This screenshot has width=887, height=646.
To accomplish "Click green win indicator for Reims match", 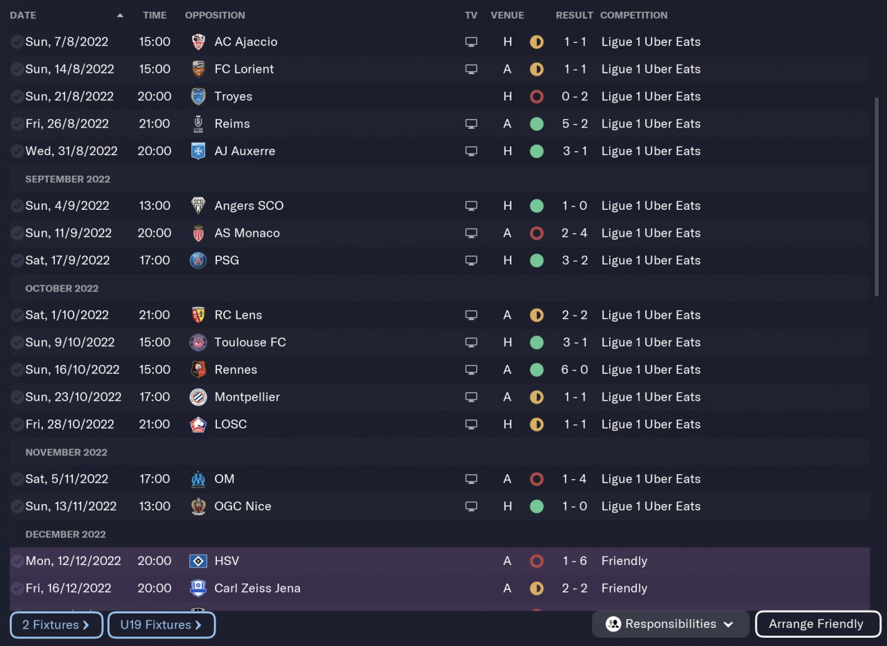I will 536,124.
